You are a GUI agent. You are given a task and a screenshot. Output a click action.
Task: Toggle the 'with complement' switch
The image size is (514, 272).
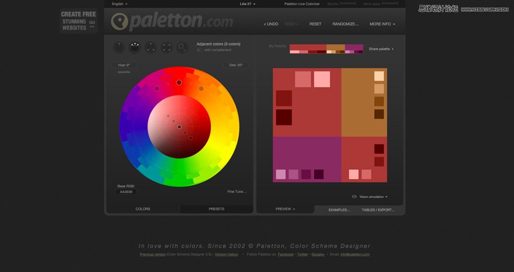coord(199,50)
